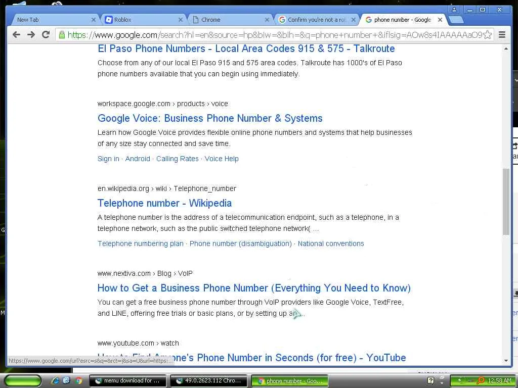
Task: Select the phone number - Google tab
Action: pos(402,20)
